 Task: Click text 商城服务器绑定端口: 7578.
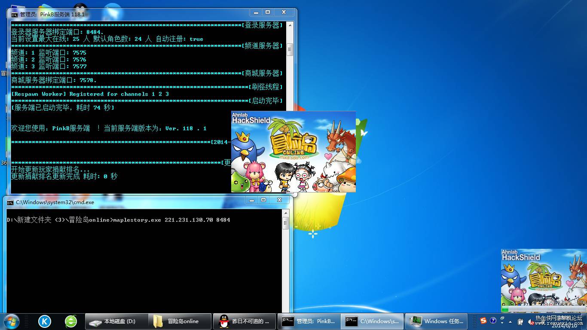click(54, 80)
